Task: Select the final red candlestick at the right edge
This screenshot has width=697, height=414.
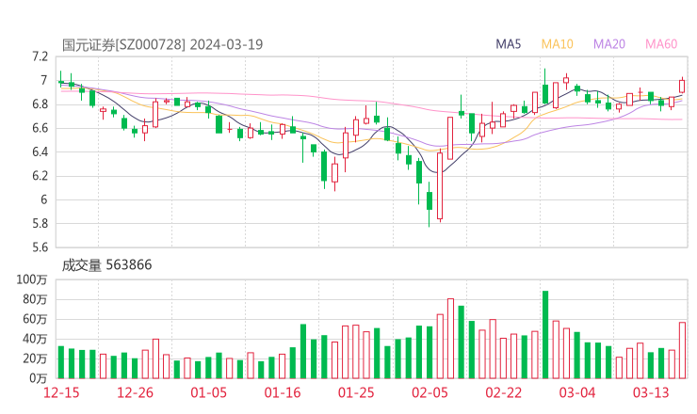Action: click(682, 86)
